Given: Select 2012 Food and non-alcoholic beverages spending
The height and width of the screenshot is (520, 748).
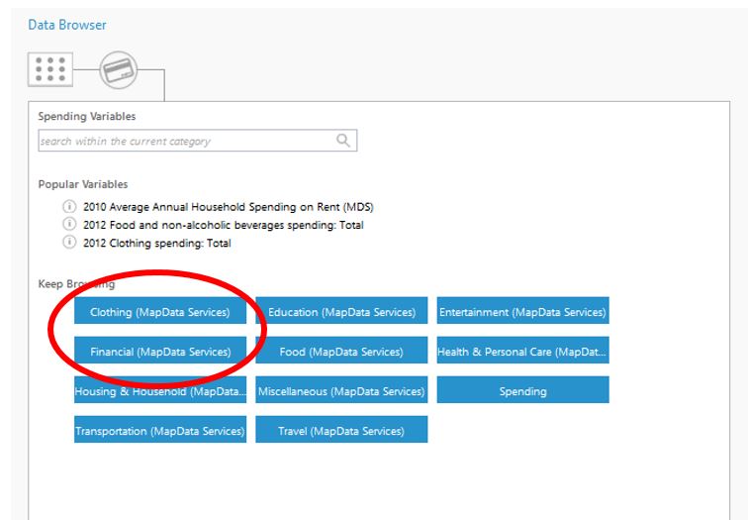Looking at the screenshot, I should coord(224,225).
